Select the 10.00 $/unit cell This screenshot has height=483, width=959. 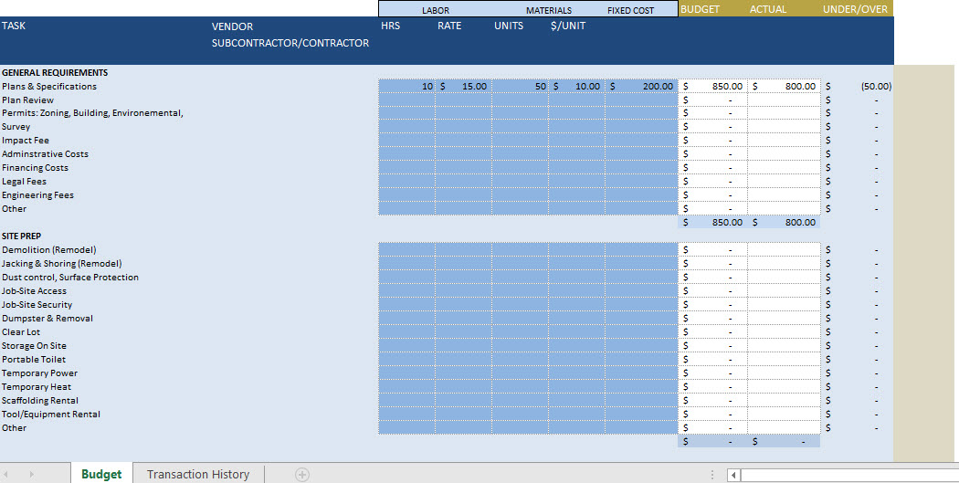click(x=576, y=86)
